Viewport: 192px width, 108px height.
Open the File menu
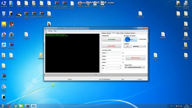click(x=46, y=31)
